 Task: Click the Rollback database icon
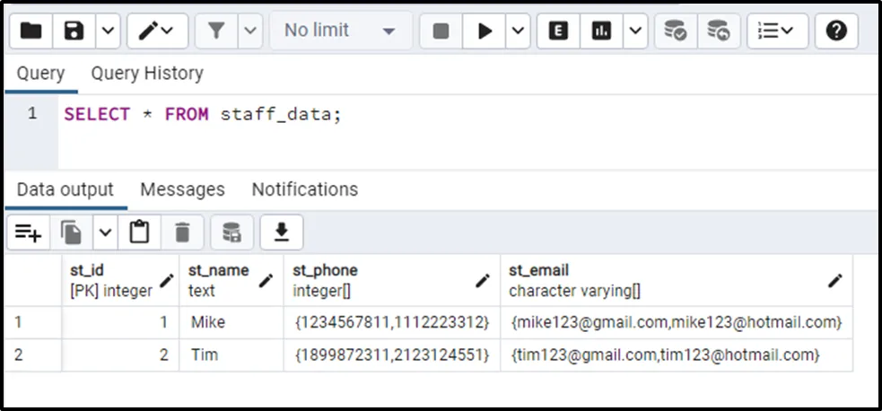pos(718,31)
